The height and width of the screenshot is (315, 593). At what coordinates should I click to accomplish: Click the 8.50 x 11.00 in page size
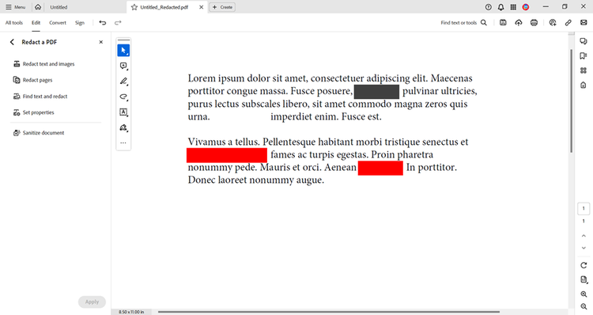[131, 312]
